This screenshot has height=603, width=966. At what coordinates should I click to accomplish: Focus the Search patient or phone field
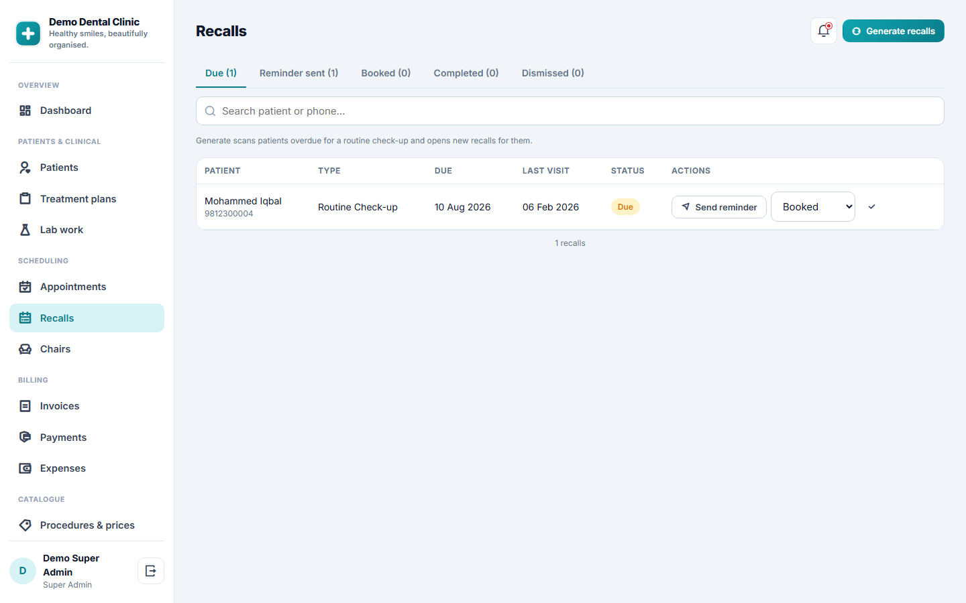[x=570, y=111]
